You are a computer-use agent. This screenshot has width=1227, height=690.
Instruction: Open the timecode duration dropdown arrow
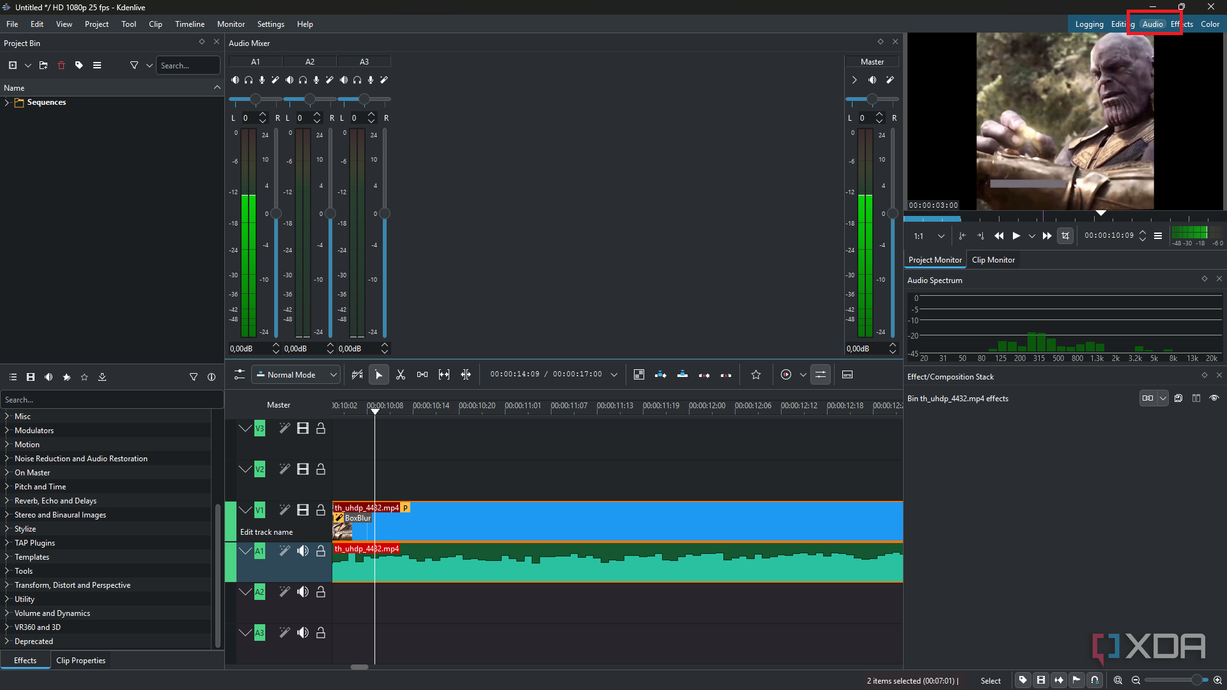click(x=614, y=375)
